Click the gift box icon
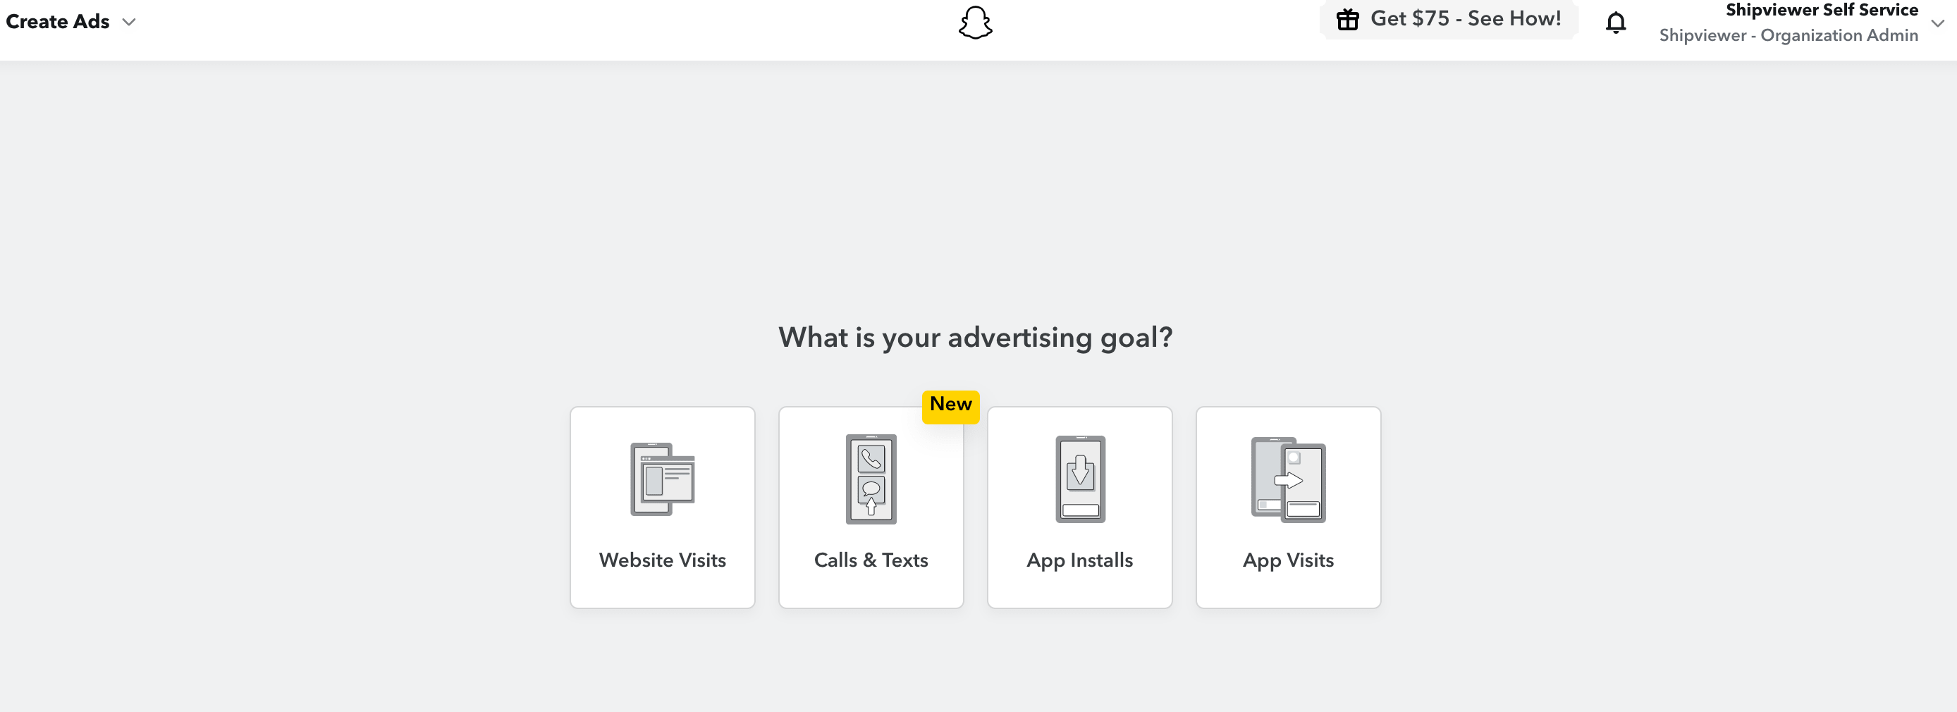Viewport: 1957px width, 712px height. (1347, 20)
